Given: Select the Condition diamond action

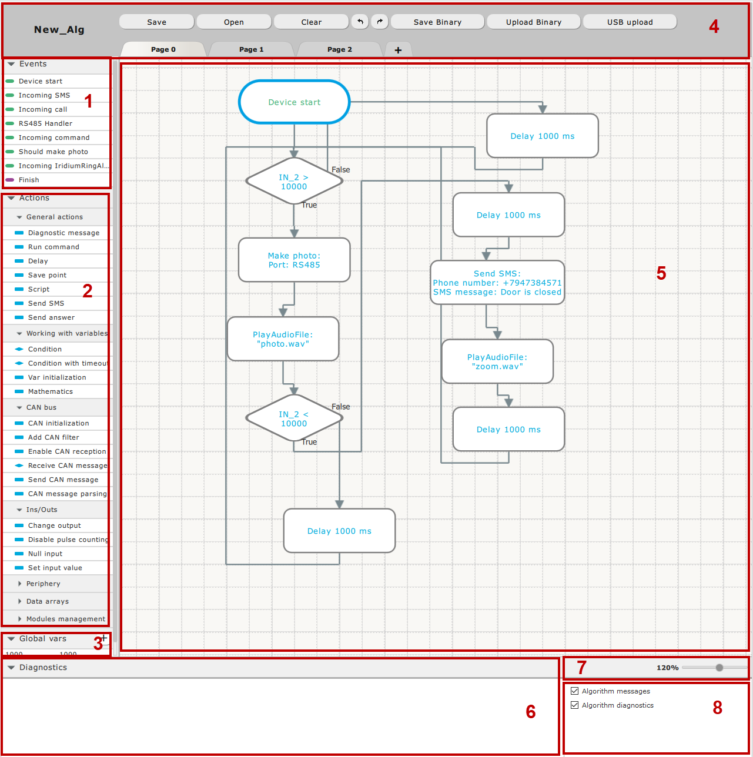Looking at the screenshot, I should [45, 349].
